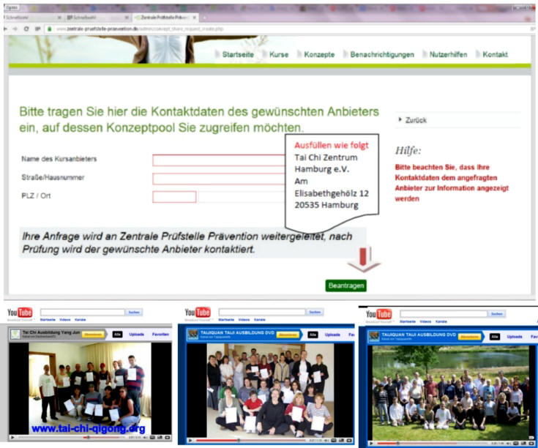Click the green padlock in address bar
The width and height of the screenshot is (538, 448).
[x=48, y=29]
